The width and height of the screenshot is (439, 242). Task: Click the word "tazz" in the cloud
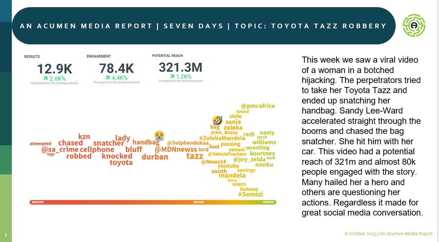tap(195, 156)
